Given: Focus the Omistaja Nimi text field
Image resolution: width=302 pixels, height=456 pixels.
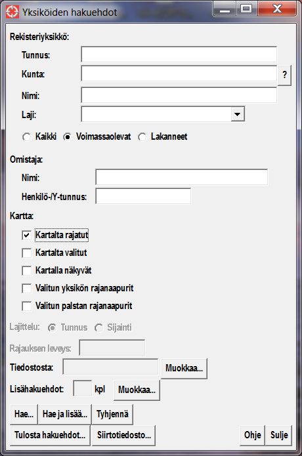Looking at the screenshot, I should 182,177.
